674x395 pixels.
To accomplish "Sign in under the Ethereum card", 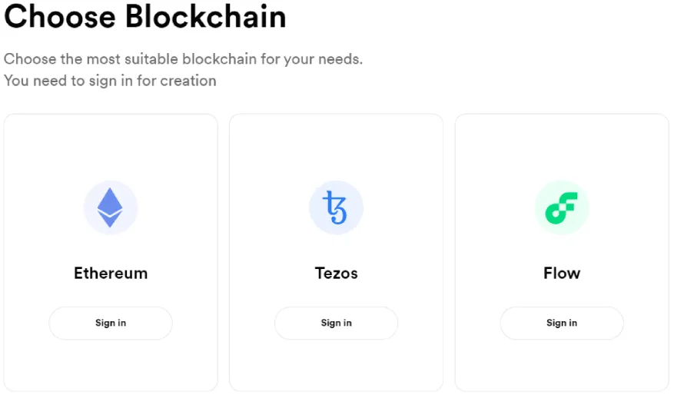I will pyautogui.click(x=111, y=324).
